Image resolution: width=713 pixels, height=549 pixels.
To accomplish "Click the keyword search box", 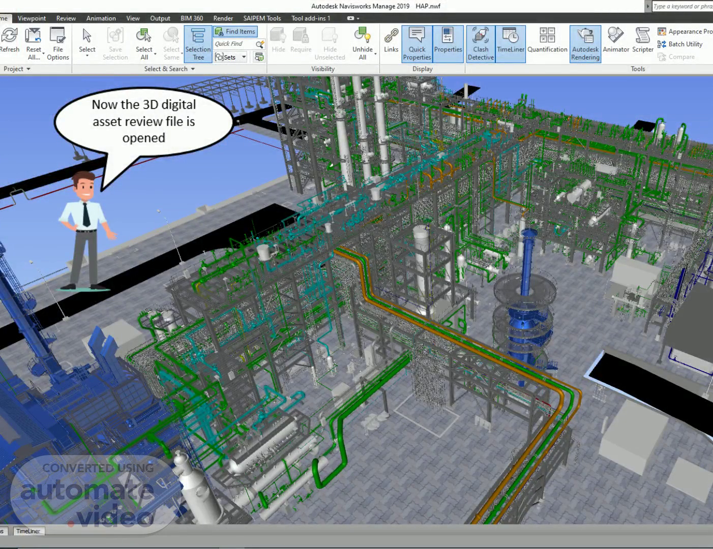I will coord(682,6).
